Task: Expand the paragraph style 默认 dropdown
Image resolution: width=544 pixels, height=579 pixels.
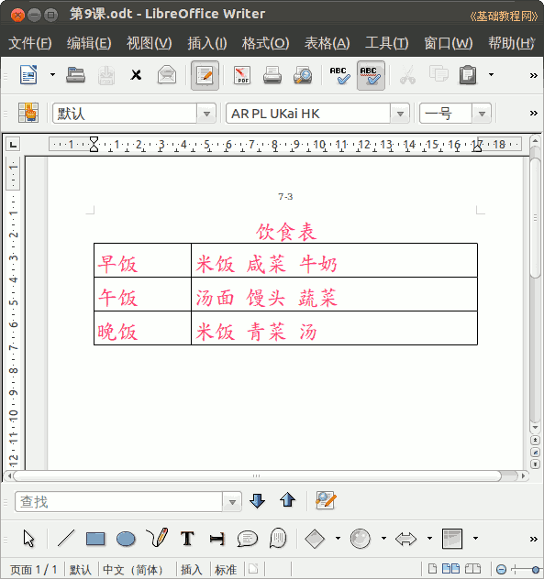Action: (206, 114)
